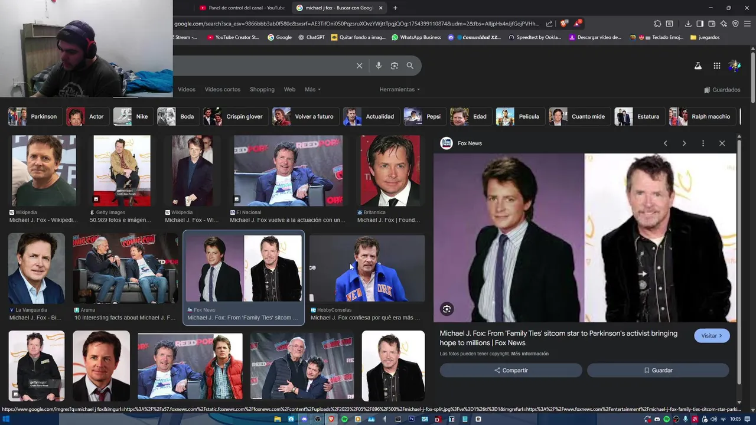Close the image preview panel

coord(722,143)
